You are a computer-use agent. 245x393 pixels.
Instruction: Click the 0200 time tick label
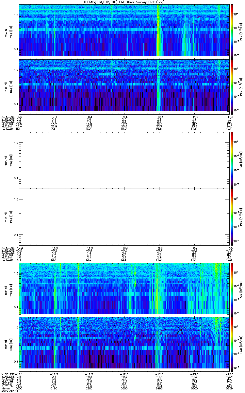pos(89,389)
